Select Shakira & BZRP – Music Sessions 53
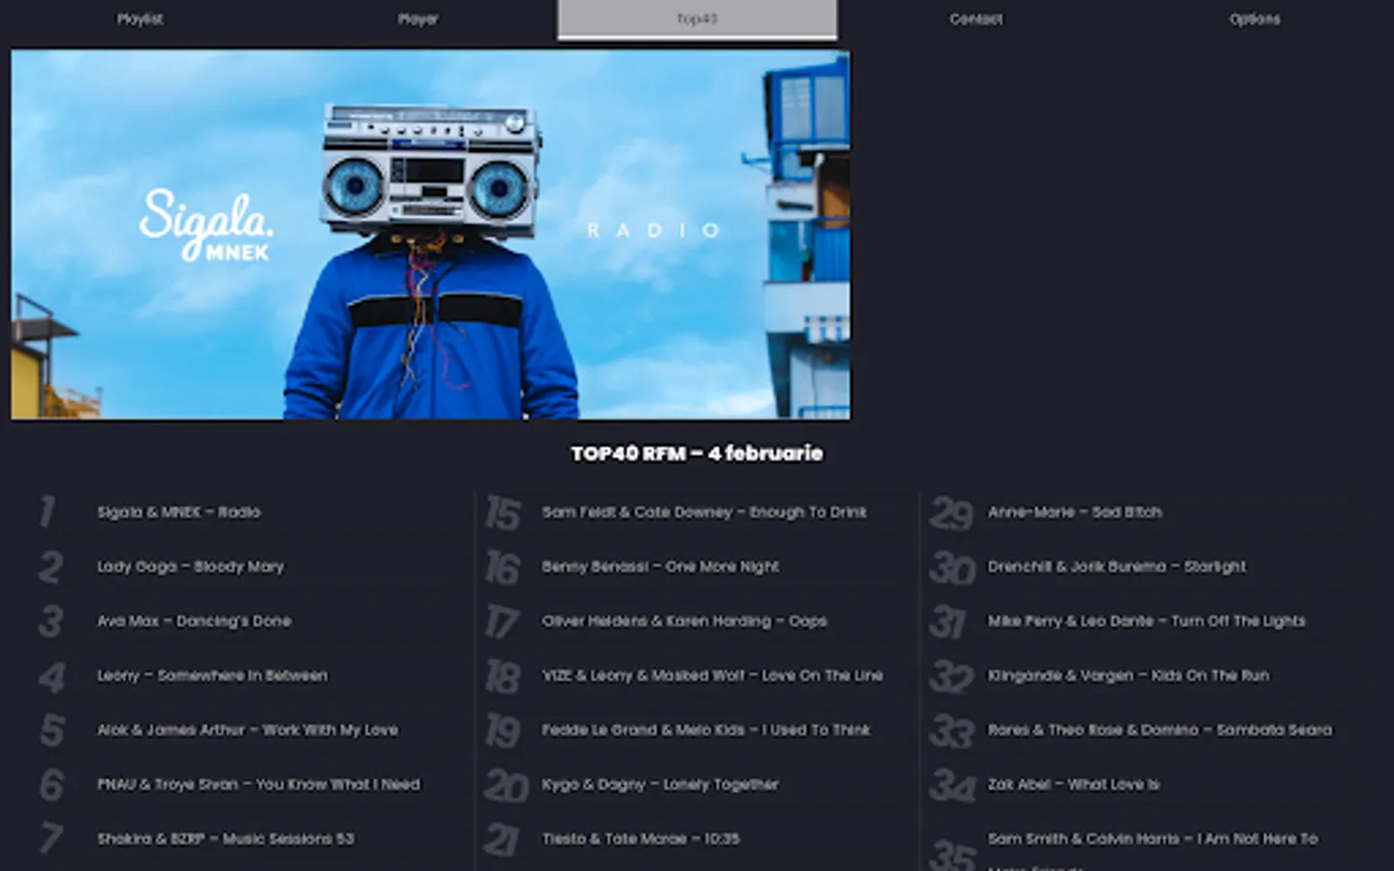Viewport: 1394px width, 871px height. tap(226, 838)
